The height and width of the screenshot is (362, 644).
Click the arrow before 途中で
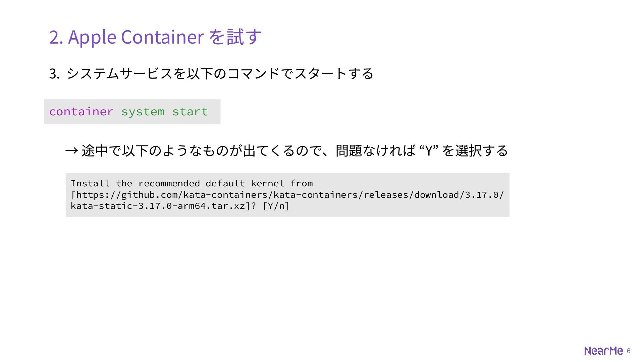pyautogui.click(x=71, y=150)
